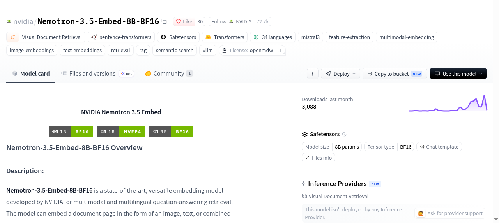The width and height of the screenshot is (499, 223).
Task: Click Ask for provider support
Action: pyautogui.click(x=450, y=213)
